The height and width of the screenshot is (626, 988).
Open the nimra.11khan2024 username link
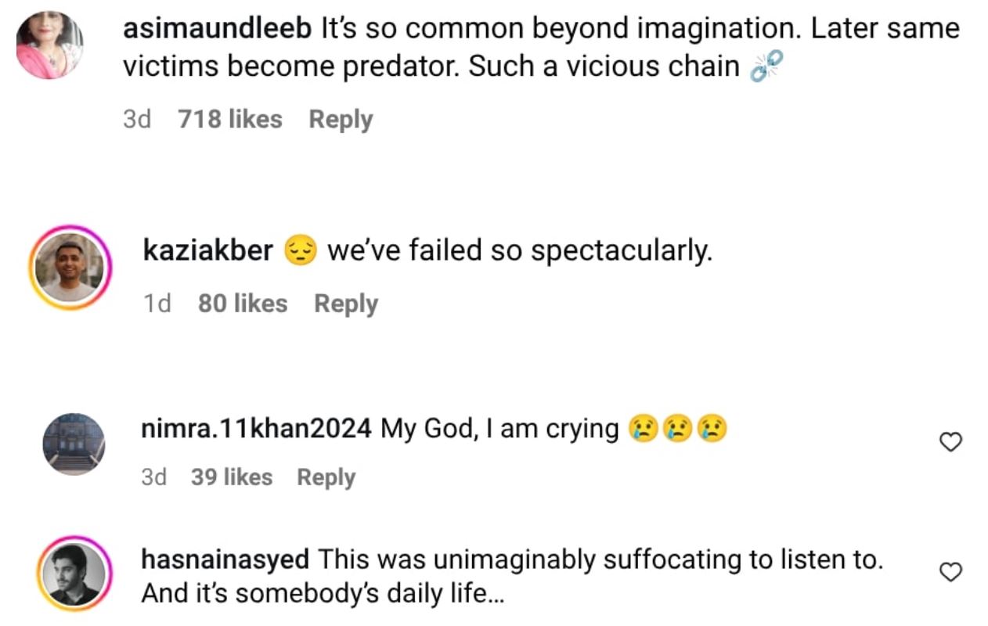click(257, 429)
